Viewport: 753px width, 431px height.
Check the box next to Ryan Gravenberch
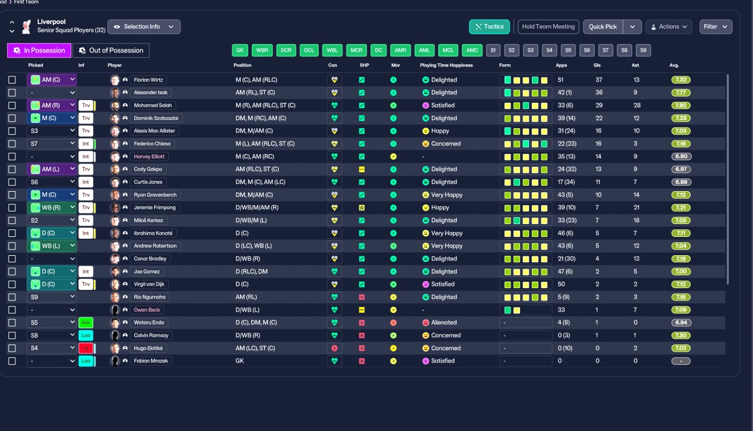pyautogui.click(x=12, y=195)
